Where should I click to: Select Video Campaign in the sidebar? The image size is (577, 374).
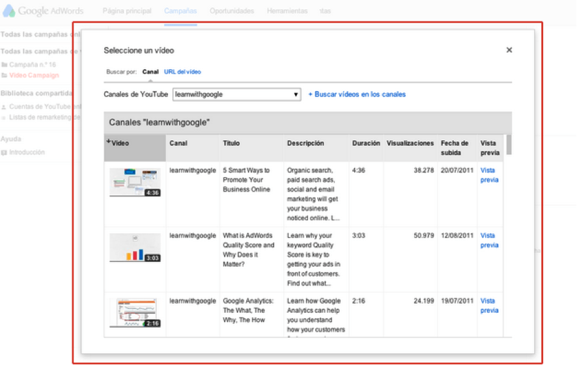[x=34, y=76]
